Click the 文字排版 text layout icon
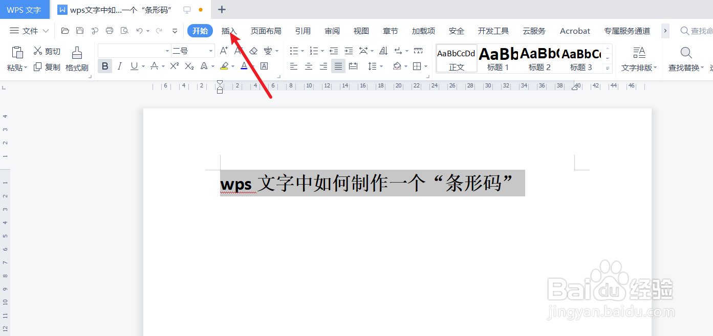This screenshot has height=336, width=713. (639, 53)
